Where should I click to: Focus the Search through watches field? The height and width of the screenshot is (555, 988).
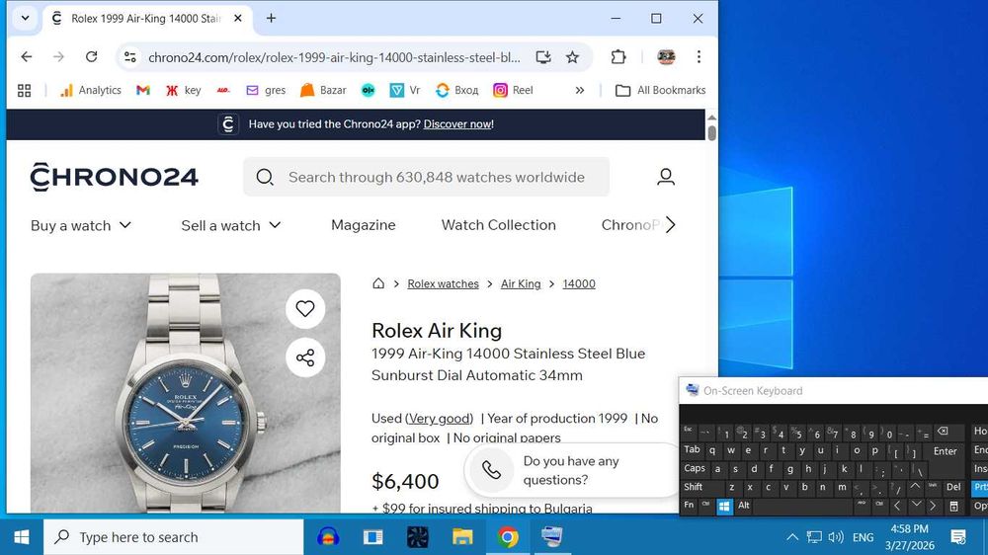(x=426, y=177)
